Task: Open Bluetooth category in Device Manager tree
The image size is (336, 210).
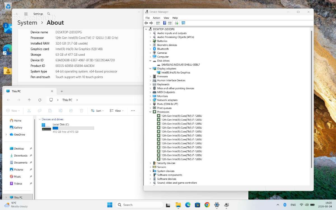Action: click(x=163, y=49)
